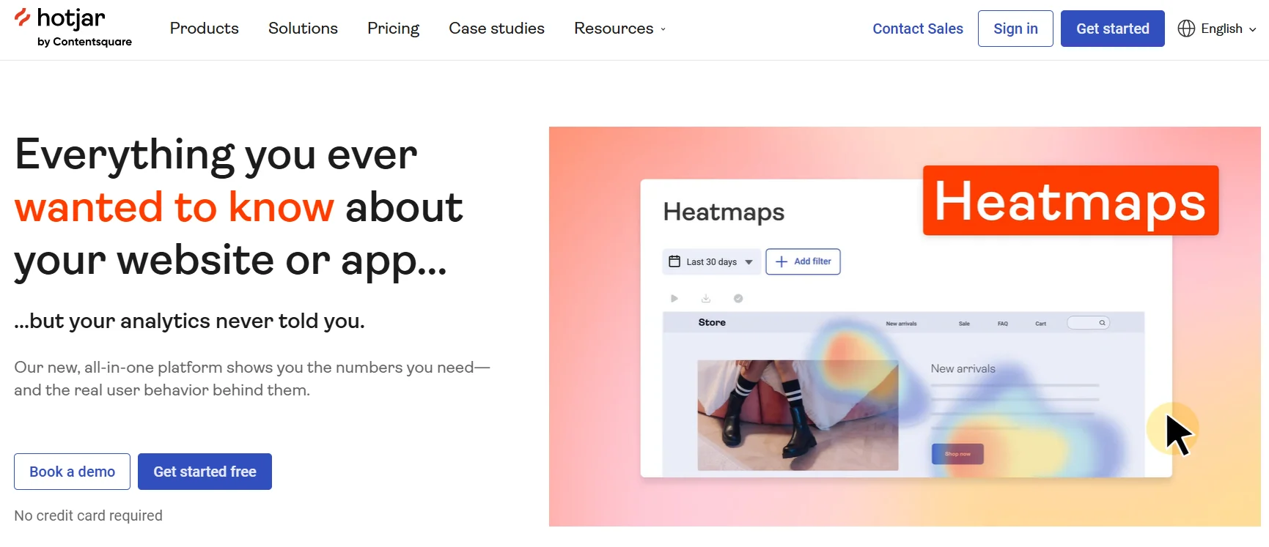Click the play icon below the filters
The height and width of the screenshot is (547, 1269).
(674, 298)
